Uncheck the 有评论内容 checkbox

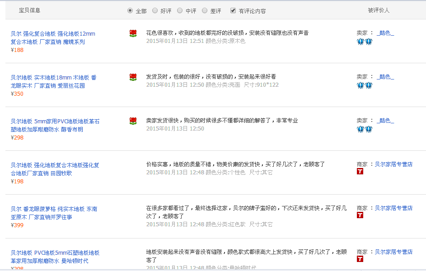click(233, 10)
